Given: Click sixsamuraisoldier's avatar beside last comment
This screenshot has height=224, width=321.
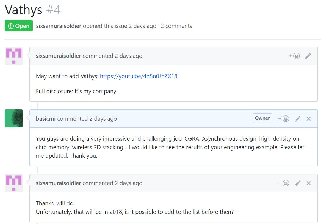Looking at the screenshot, I should [14, 183].
